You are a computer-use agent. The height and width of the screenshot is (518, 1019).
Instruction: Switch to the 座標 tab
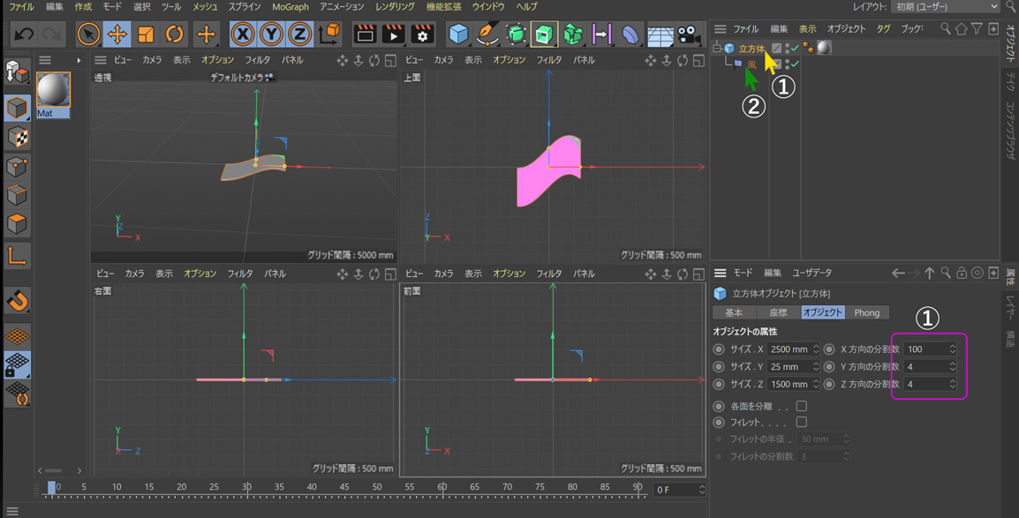[x=778, y=312]
